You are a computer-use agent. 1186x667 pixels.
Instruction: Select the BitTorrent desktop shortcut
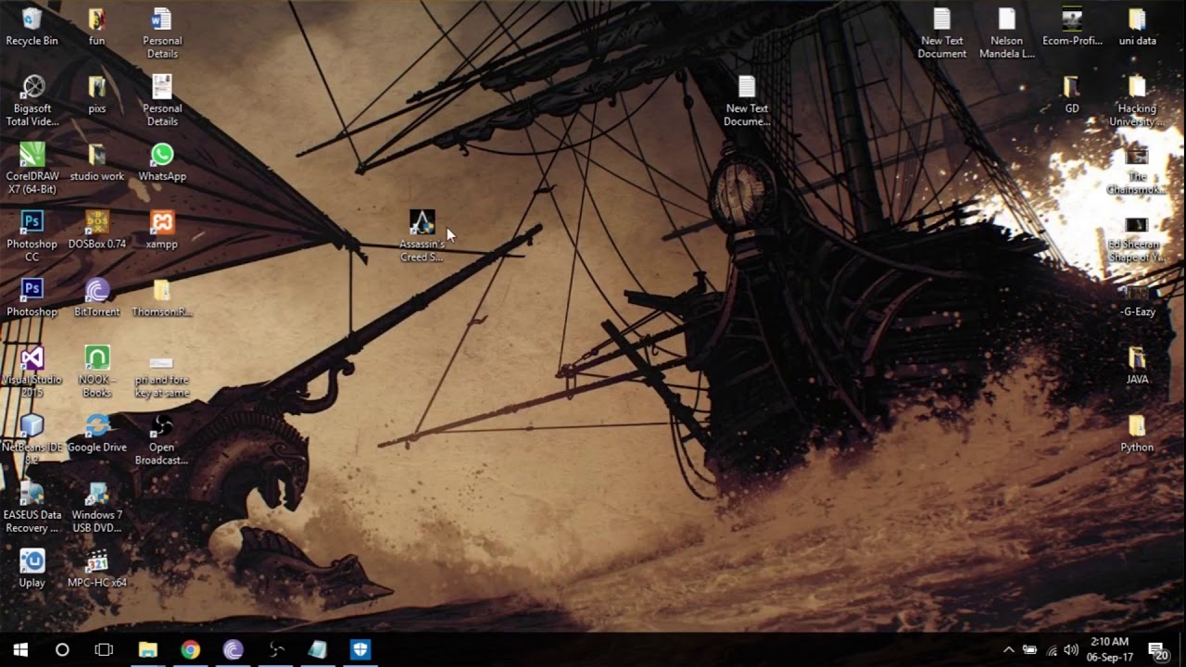96,297
